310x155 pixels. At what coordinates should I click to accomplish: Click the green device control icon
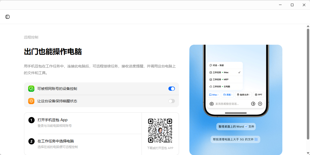31,89
